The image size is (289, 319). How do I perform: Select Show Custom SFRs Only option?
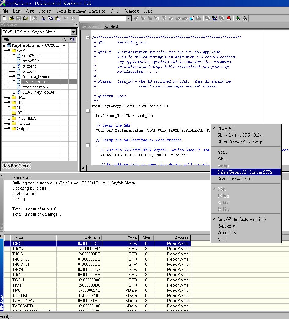click(240, 135)
